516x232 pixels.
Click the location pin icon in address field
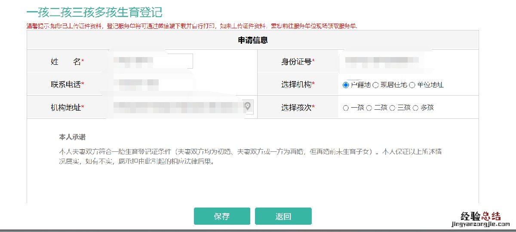pos(248,106)
